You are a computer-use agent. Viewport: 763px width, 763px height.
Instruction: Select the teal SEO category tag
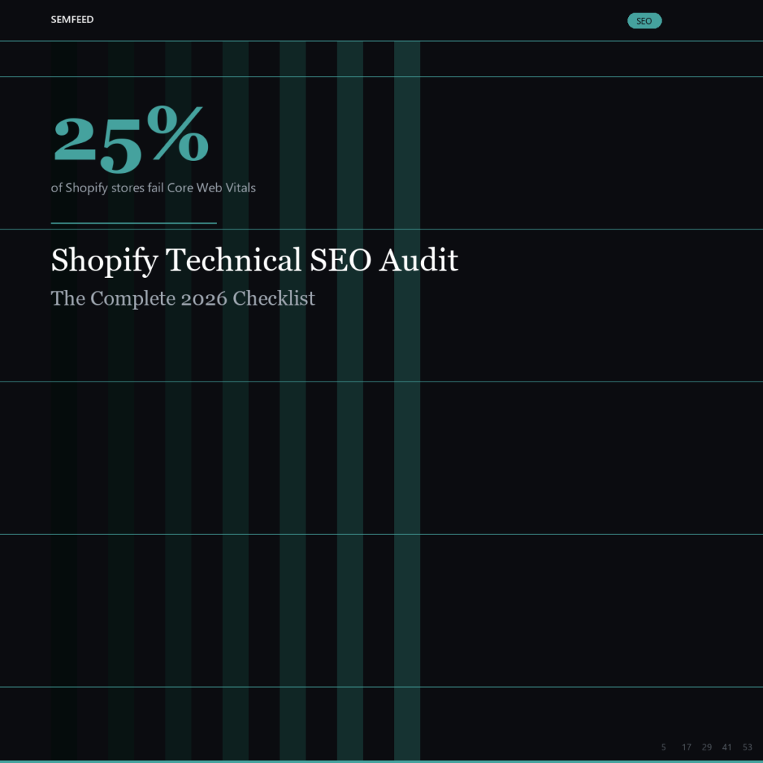645,21
